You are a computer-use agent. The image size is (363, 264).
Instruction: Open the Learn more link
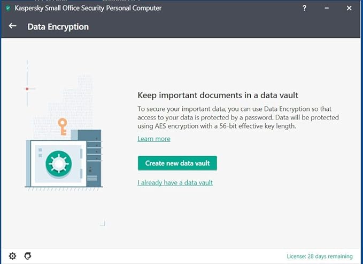(154, 139)
